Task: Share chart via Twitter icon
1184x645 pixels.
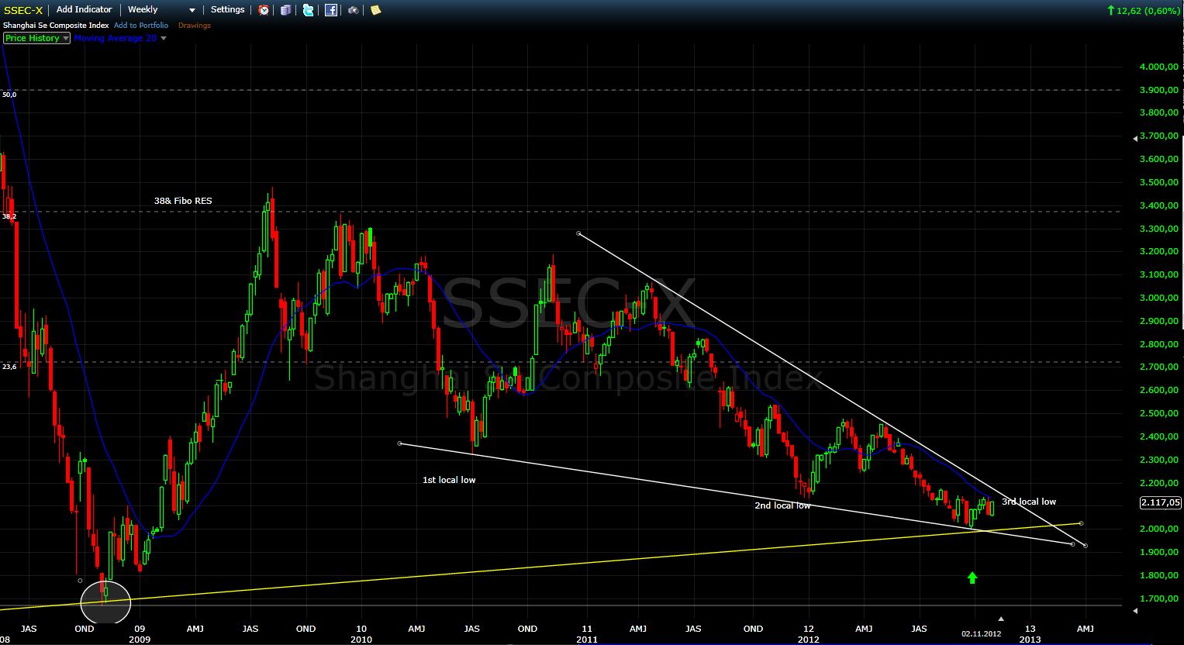Action: pyautogui.click(x=309, y=10)
